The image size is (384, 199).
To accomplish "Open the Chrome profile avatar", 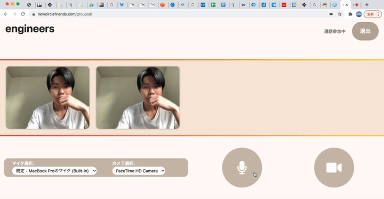I will pyautogui.click(x=359, y=14).
